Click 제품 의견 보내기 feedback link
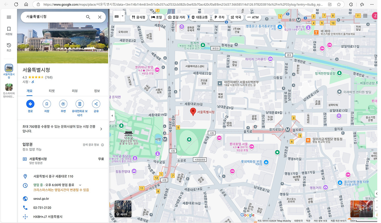 [338, 221]
